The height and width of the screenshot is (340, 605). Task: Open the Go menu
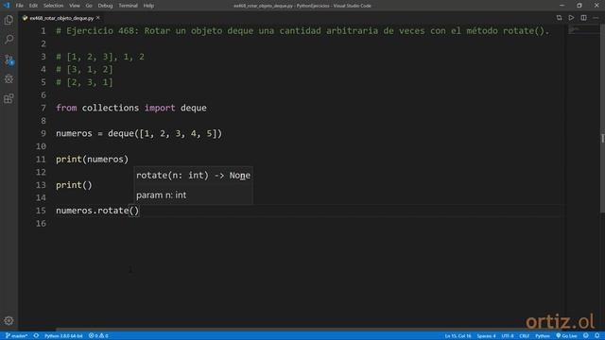89,6
